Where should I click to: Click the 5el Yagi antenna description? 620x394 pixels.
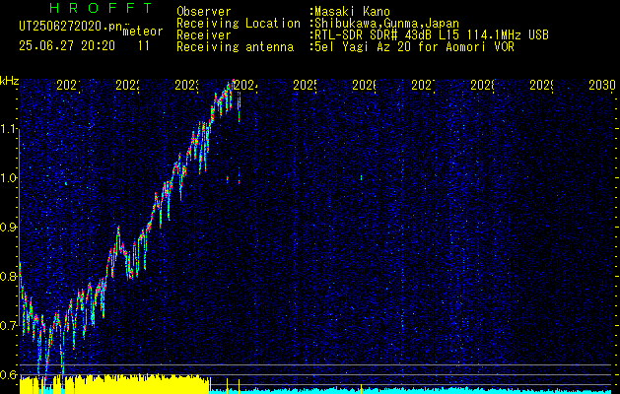(x=412, y=47)
